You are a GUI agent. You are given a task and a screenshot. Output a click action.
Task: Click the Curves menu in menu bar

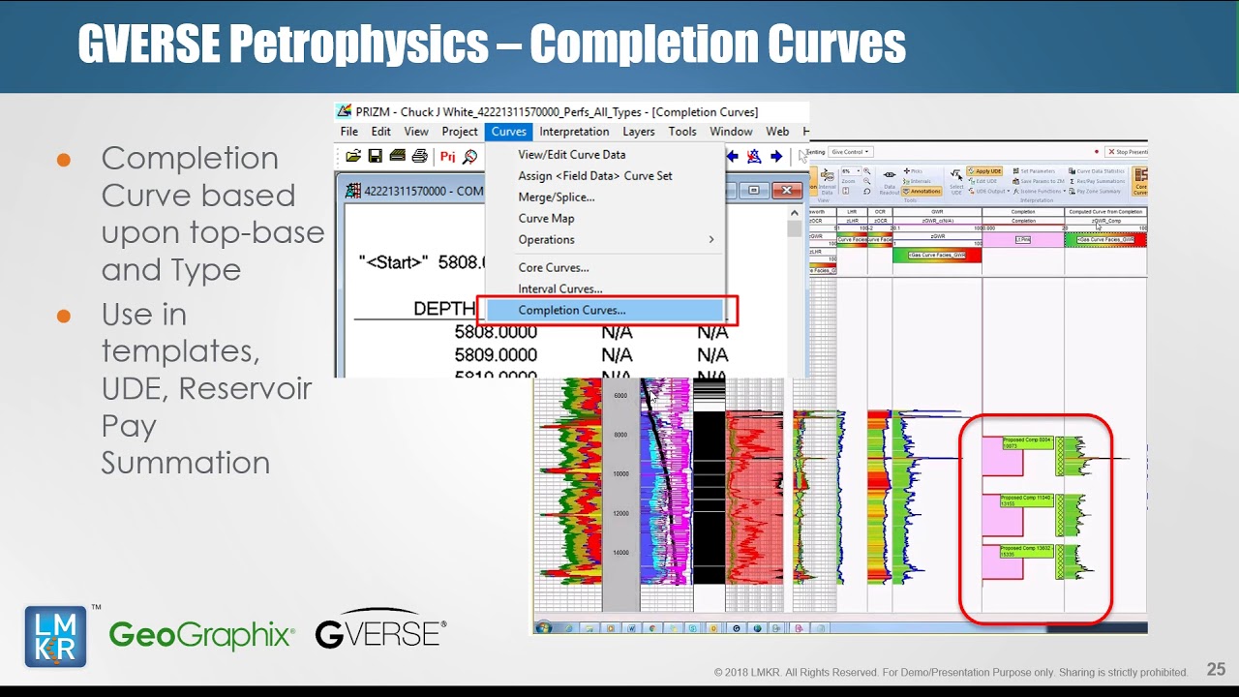[508, 132]
